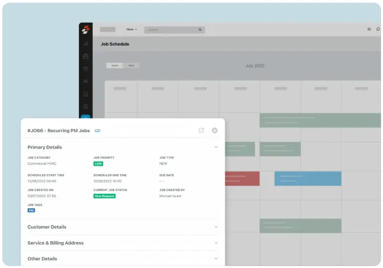Click the recurring link icon beside #JOB6 title
This screenshot has height=268, width=383.
[x=98, y=131]
